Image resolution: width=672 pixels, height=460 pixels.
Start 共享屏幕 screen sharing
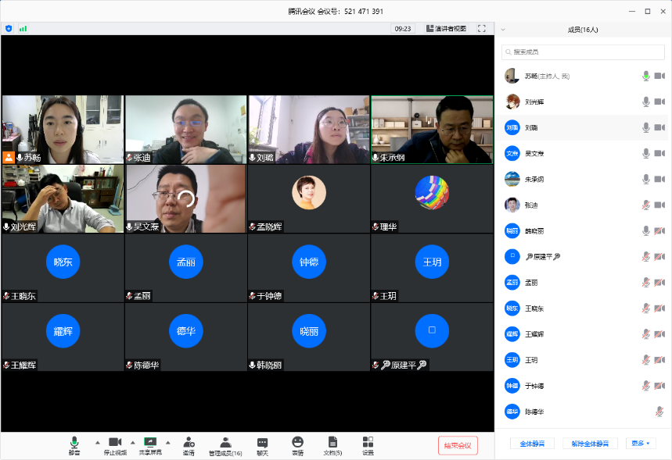pos(150,443)
